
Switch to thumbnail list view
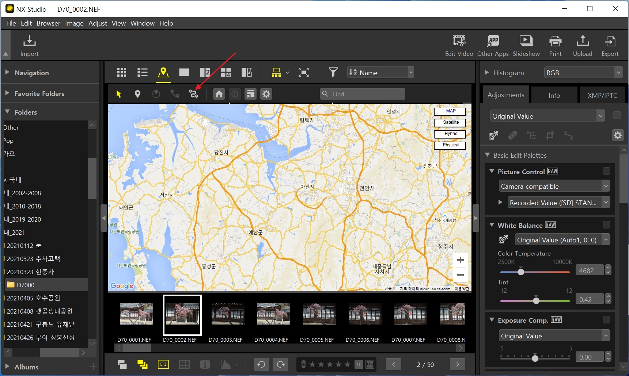click(142, 72)
